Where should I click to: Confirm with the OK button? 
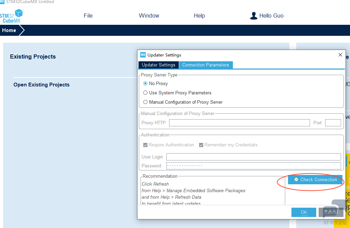click(x=303, y=212)
